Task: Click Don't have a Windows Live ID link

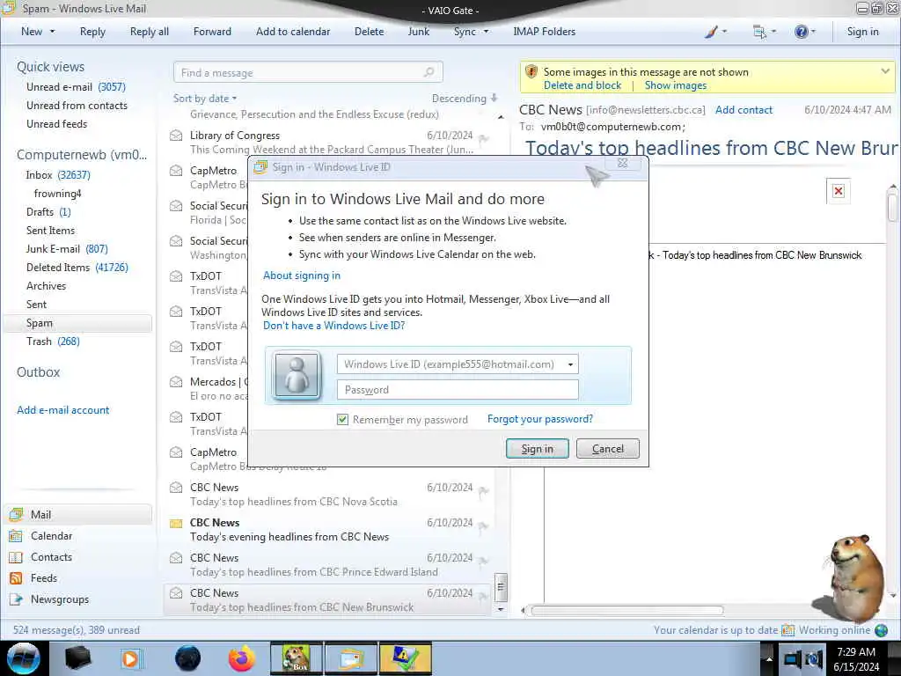Action: point(333,326)
